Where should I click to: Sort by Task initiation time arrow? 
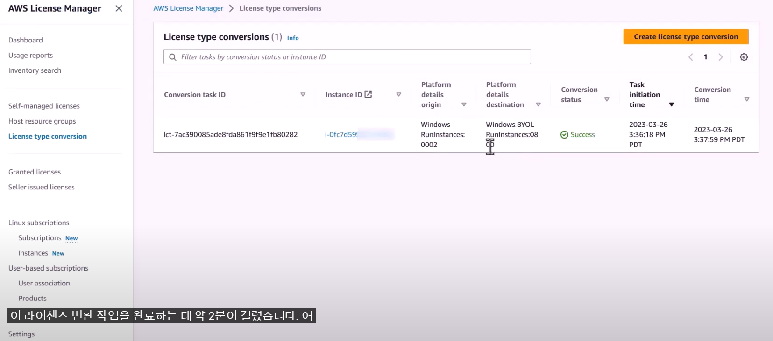(x=672, y=104)
